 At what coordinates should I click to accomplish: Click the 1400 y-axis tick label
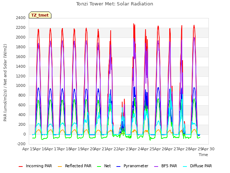pyautogui.click(x=21, y=66)
